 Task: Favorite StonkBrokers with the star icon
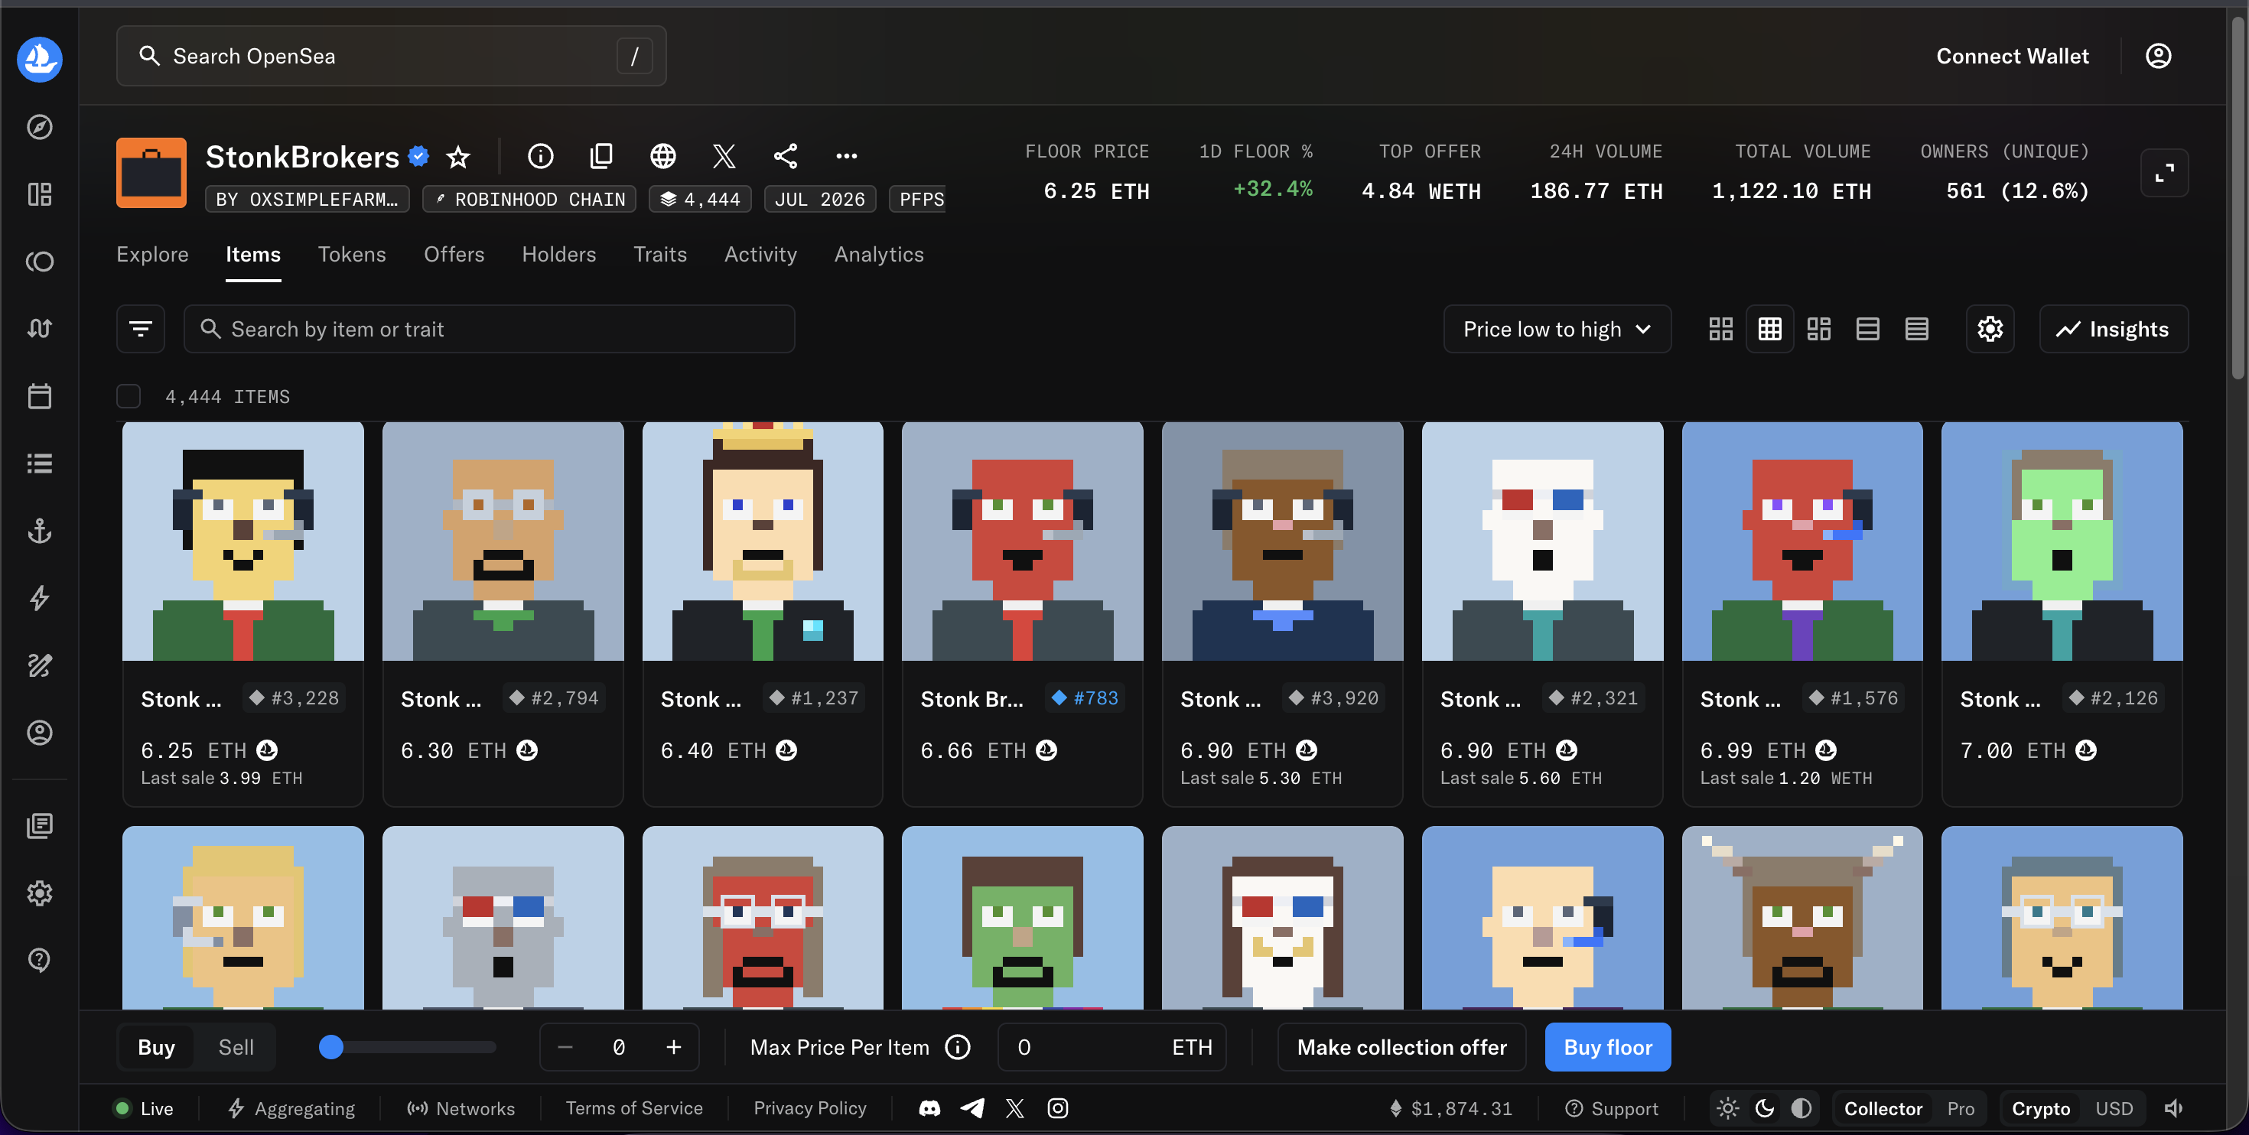point(458,156)
